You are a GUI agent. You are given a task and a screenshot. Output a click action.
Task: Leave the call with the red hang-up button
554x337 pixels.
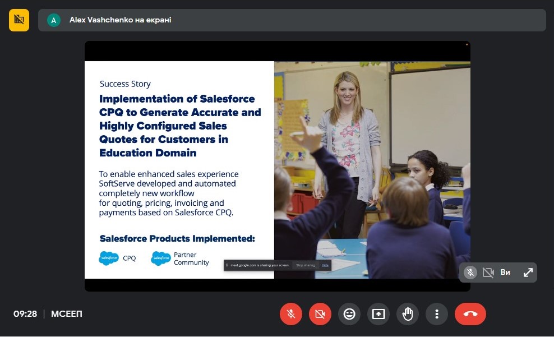tap(470, 313)
